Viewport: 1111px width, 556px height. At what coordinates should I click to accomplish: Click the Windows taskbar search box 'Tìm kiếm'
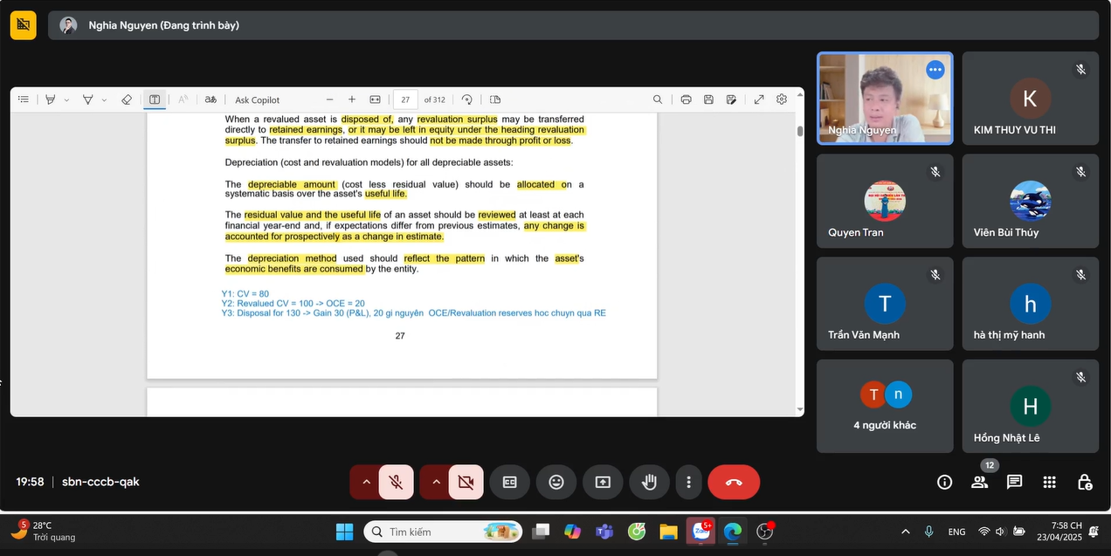(443, 532)
